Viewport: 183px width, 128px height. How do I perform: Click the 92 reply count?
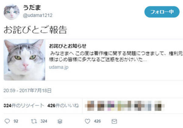[16, 121]
